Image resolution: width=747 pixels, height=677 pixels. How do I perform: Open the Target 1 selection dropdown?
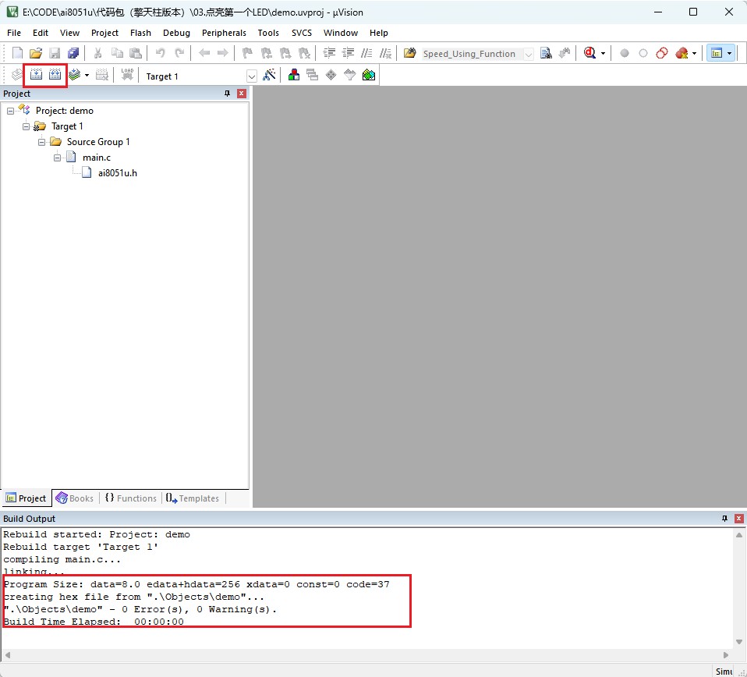pyautogui.click(x=252, y=76)
